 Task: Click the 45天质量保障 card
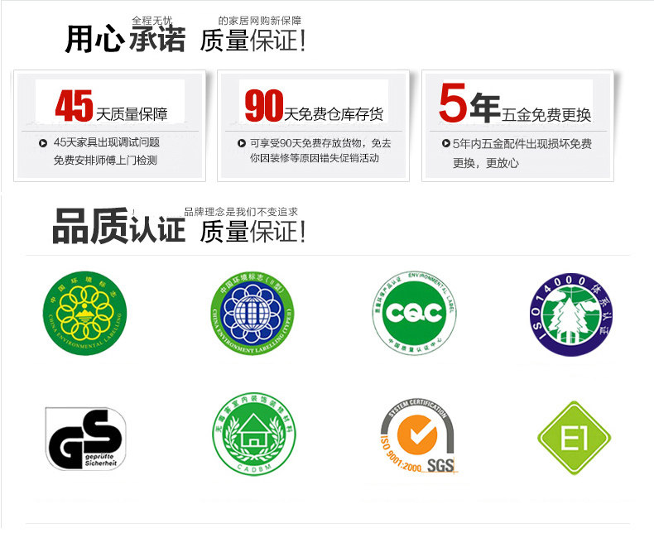[x=110, y=126]
